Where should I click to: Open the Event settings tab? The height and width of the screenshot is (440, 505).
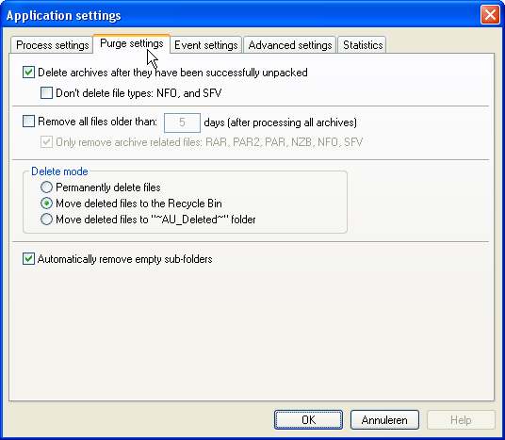coord(206,45)
